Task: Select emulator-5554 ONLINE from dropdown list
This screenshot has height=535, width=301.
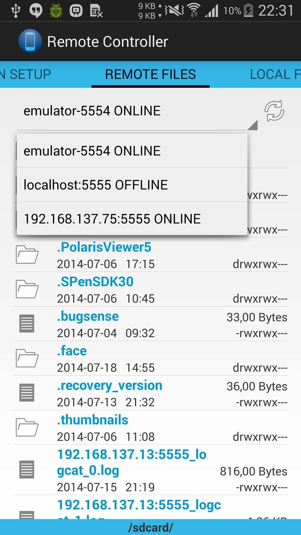Action: pos(132,151)
